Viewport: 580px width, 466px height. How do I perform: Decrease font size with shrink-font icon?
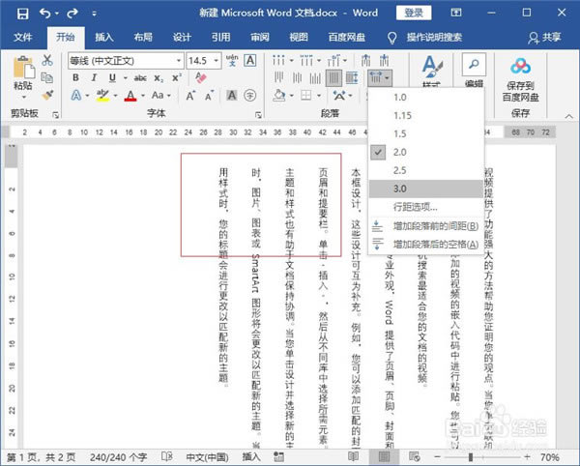pos(210,96)
